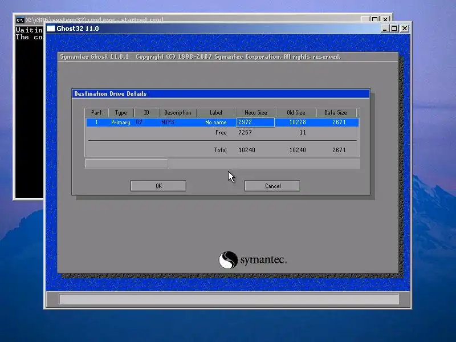Click the Data Size column header
Image resolution: width=456 pixels, height=342 pixels.
pyautogui.click(x=336, y=112)
